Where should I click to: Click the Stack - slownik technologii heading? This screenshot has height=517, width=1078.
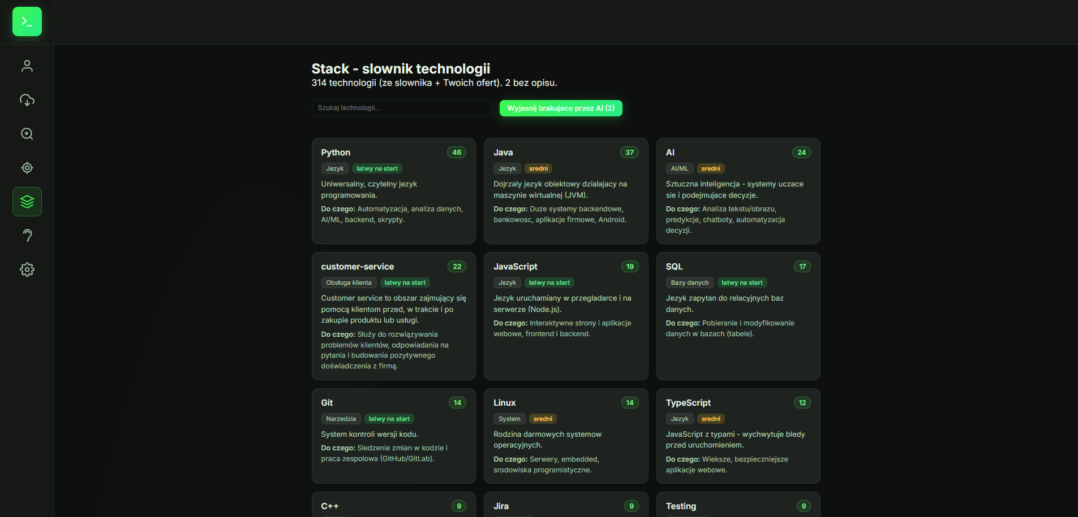401,69
